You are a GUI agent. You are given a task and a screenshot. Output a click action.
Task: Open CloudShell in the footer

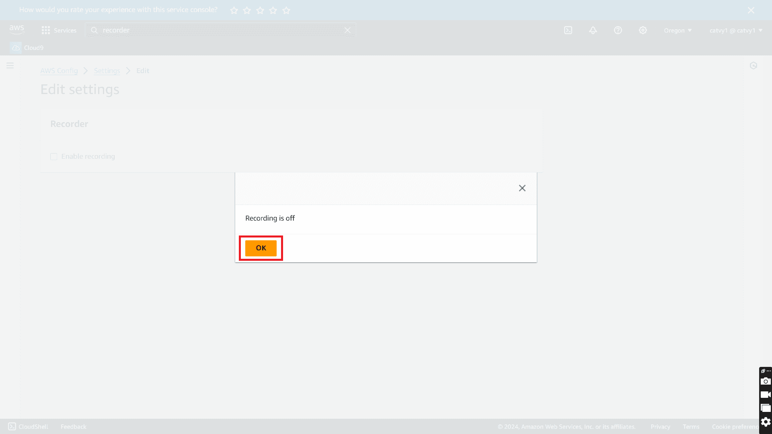coord(28,426)
